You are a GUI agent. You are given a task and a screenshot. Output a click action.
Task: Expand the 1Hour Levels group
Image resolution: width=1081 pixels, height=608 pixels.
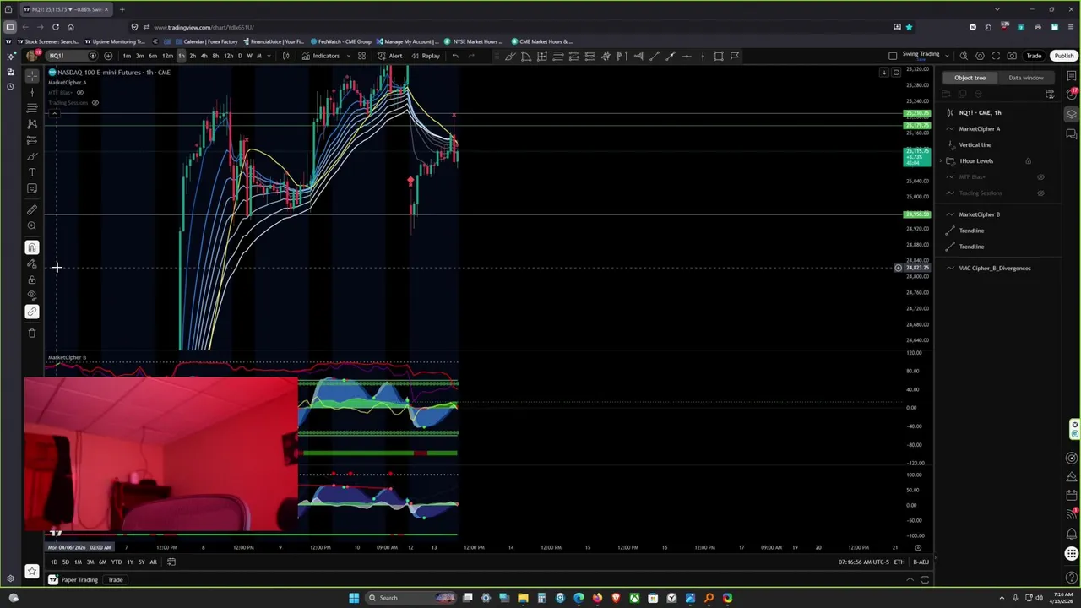pos(941,160)
